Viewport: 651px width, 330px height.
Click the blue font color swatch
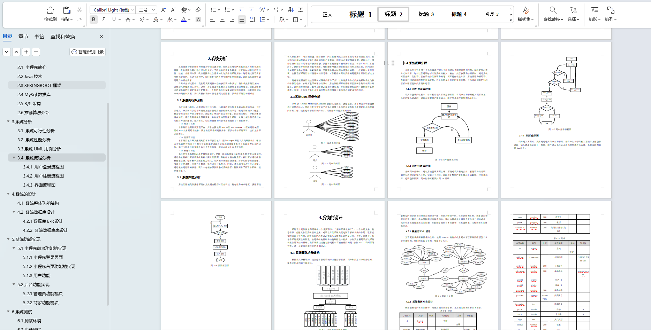point(184,20)
